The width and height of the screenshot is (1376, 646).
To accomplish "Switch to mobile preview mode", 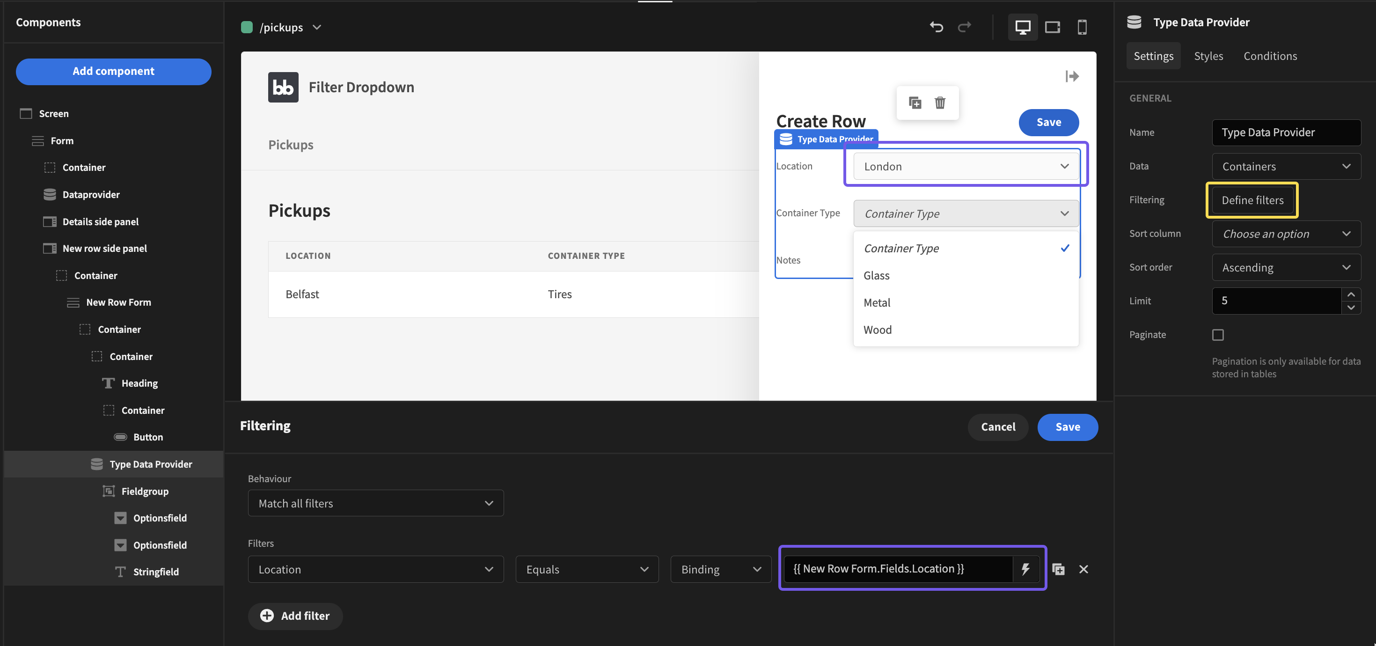I will 1082,27.
